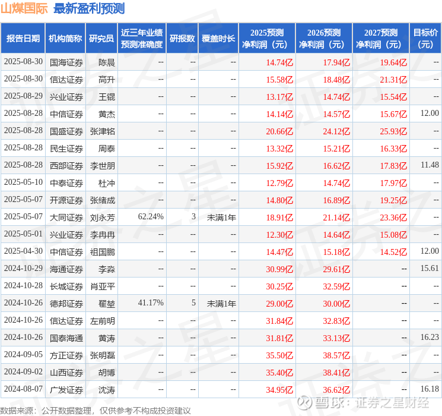Click 近三年业绩预测准确度 header cell
Image resolution: width=442 pixels, height=416 pixels.
(142, 39)
